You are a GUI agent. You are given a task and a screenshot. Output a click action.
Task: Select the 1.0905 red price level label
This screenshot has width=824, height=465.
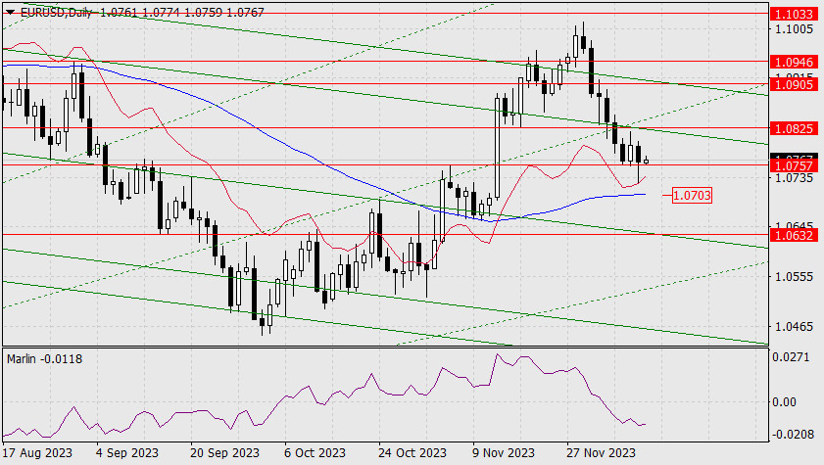[x=794, y=84]
